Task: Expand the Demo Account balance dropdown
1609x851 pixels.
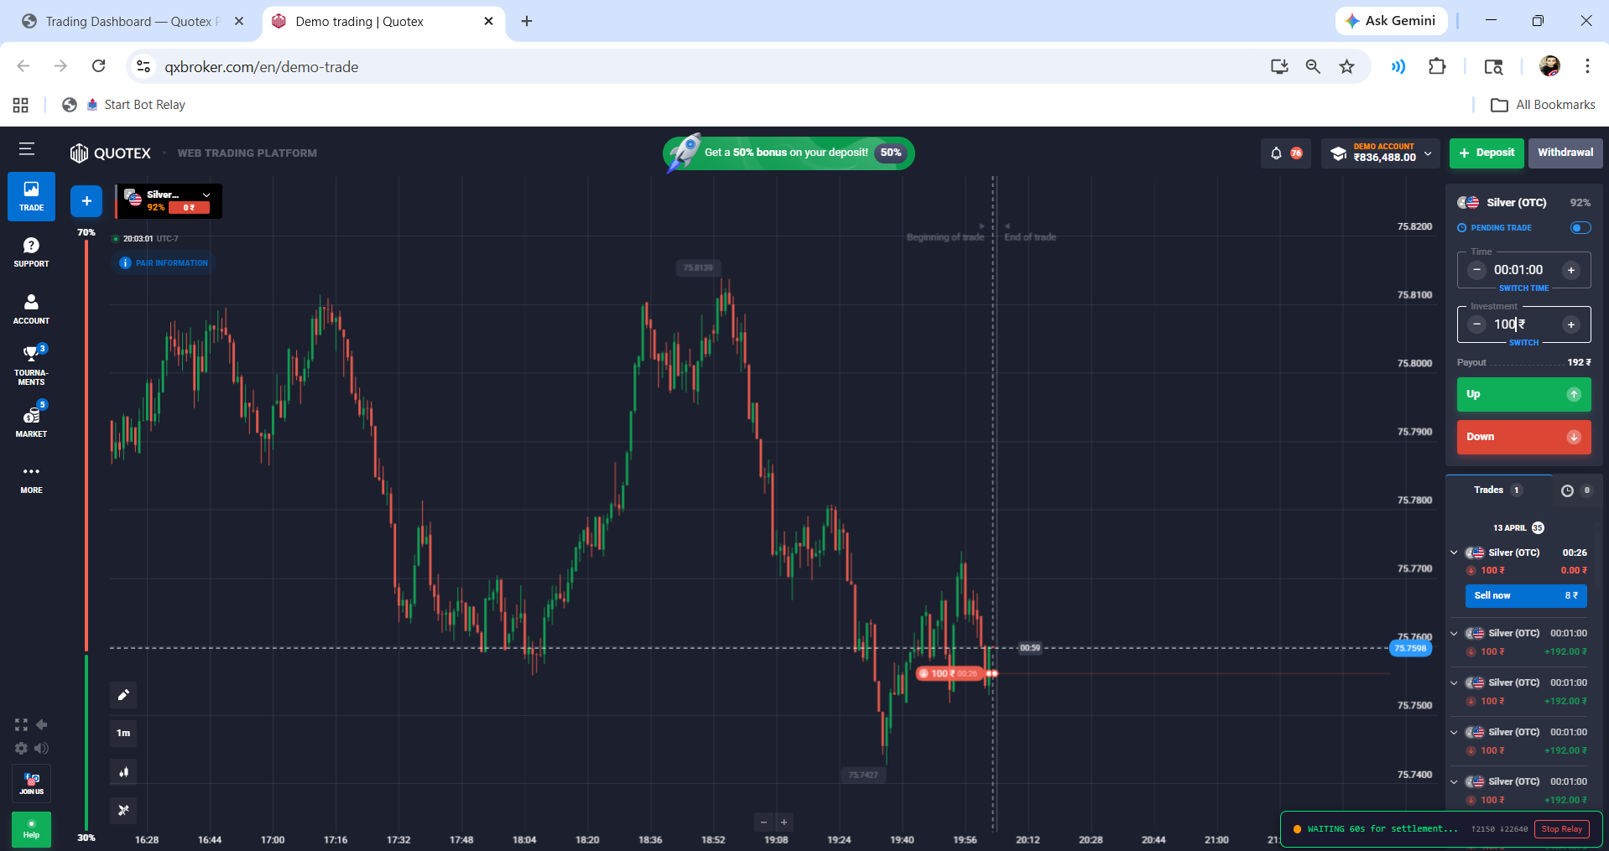Action: pyautogui.click(x=1381, y=153)
